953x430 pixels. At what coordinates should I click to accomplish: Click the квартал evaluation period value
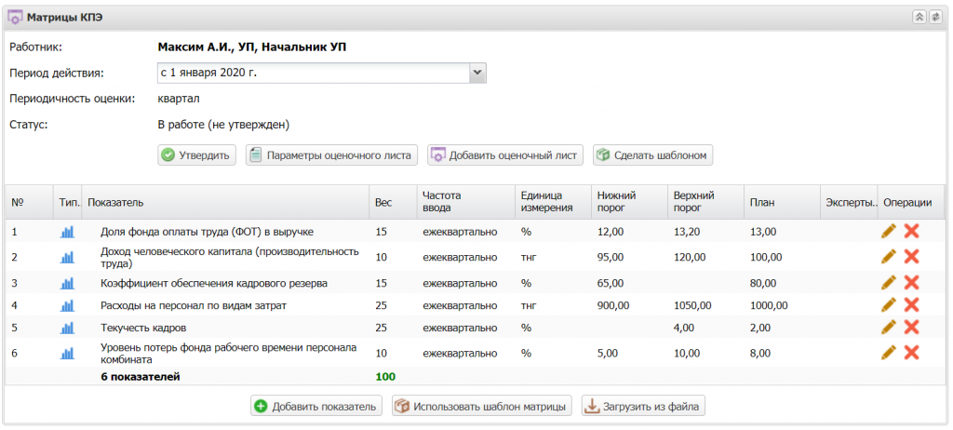pyautogui.click(x=179, y=99)
